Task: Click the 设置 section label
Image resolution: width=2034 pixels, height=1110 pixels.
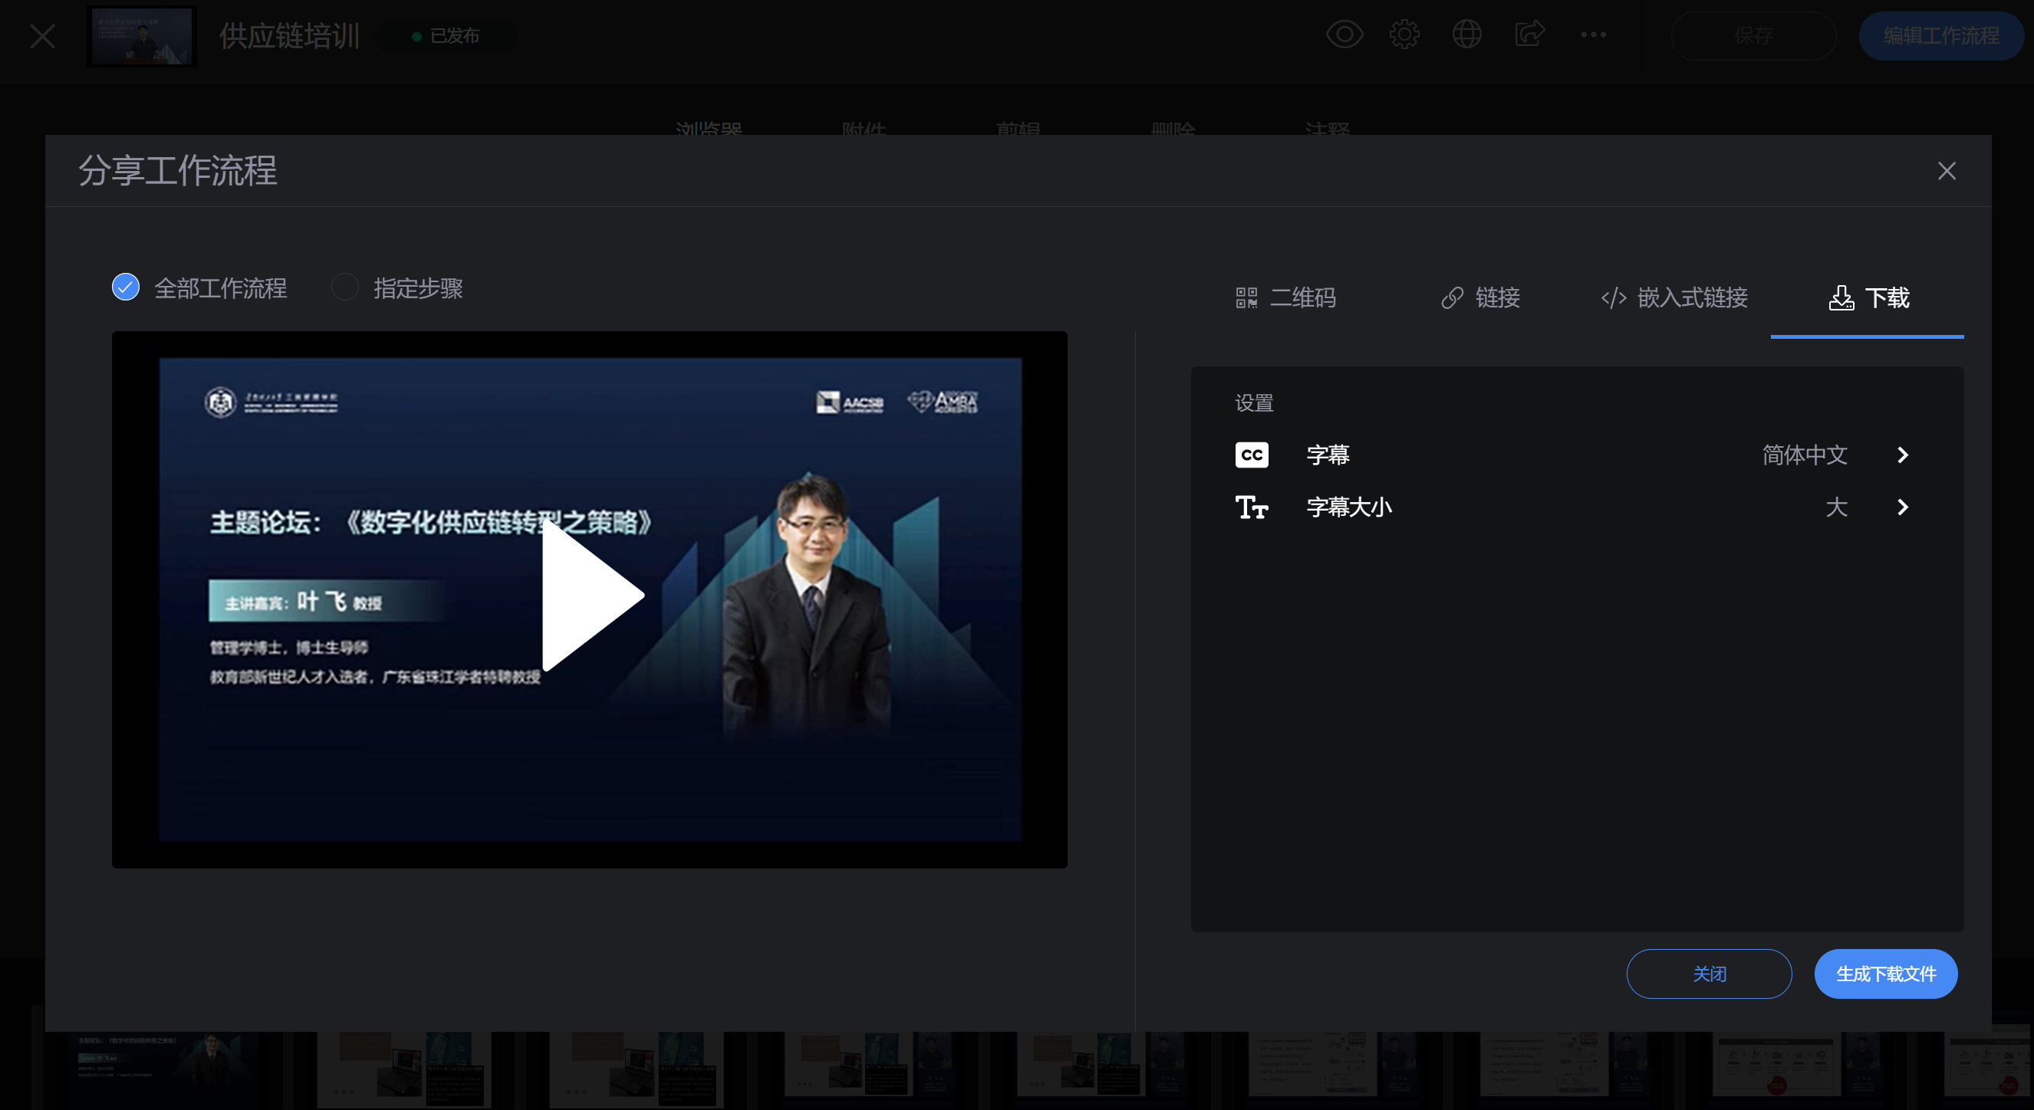Action: (x=1254, y=403)
